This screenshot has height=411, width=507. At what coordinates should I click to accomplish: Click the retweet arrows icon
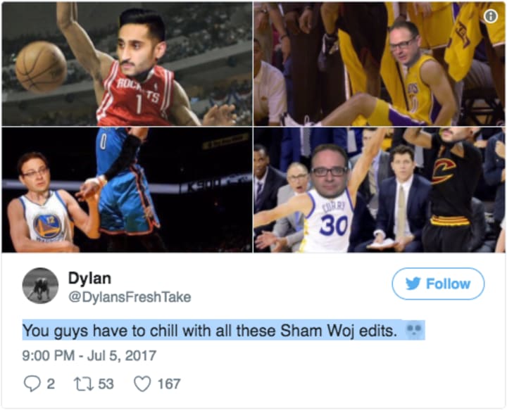tap(84, 384)
